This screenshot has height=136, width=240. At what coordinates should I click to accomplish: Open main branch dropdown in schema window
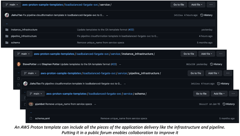[36, 94]
